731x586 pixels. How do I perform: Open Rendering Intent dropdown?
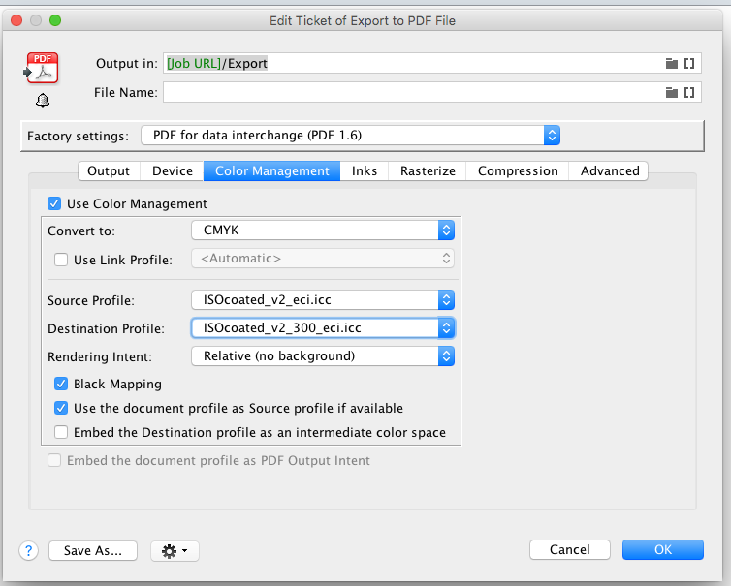pos(446,355)
